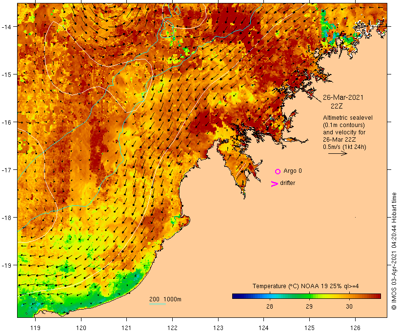Click the 124 longitude axis label
This screenshot has width=400, height=331.
point(263,328)
